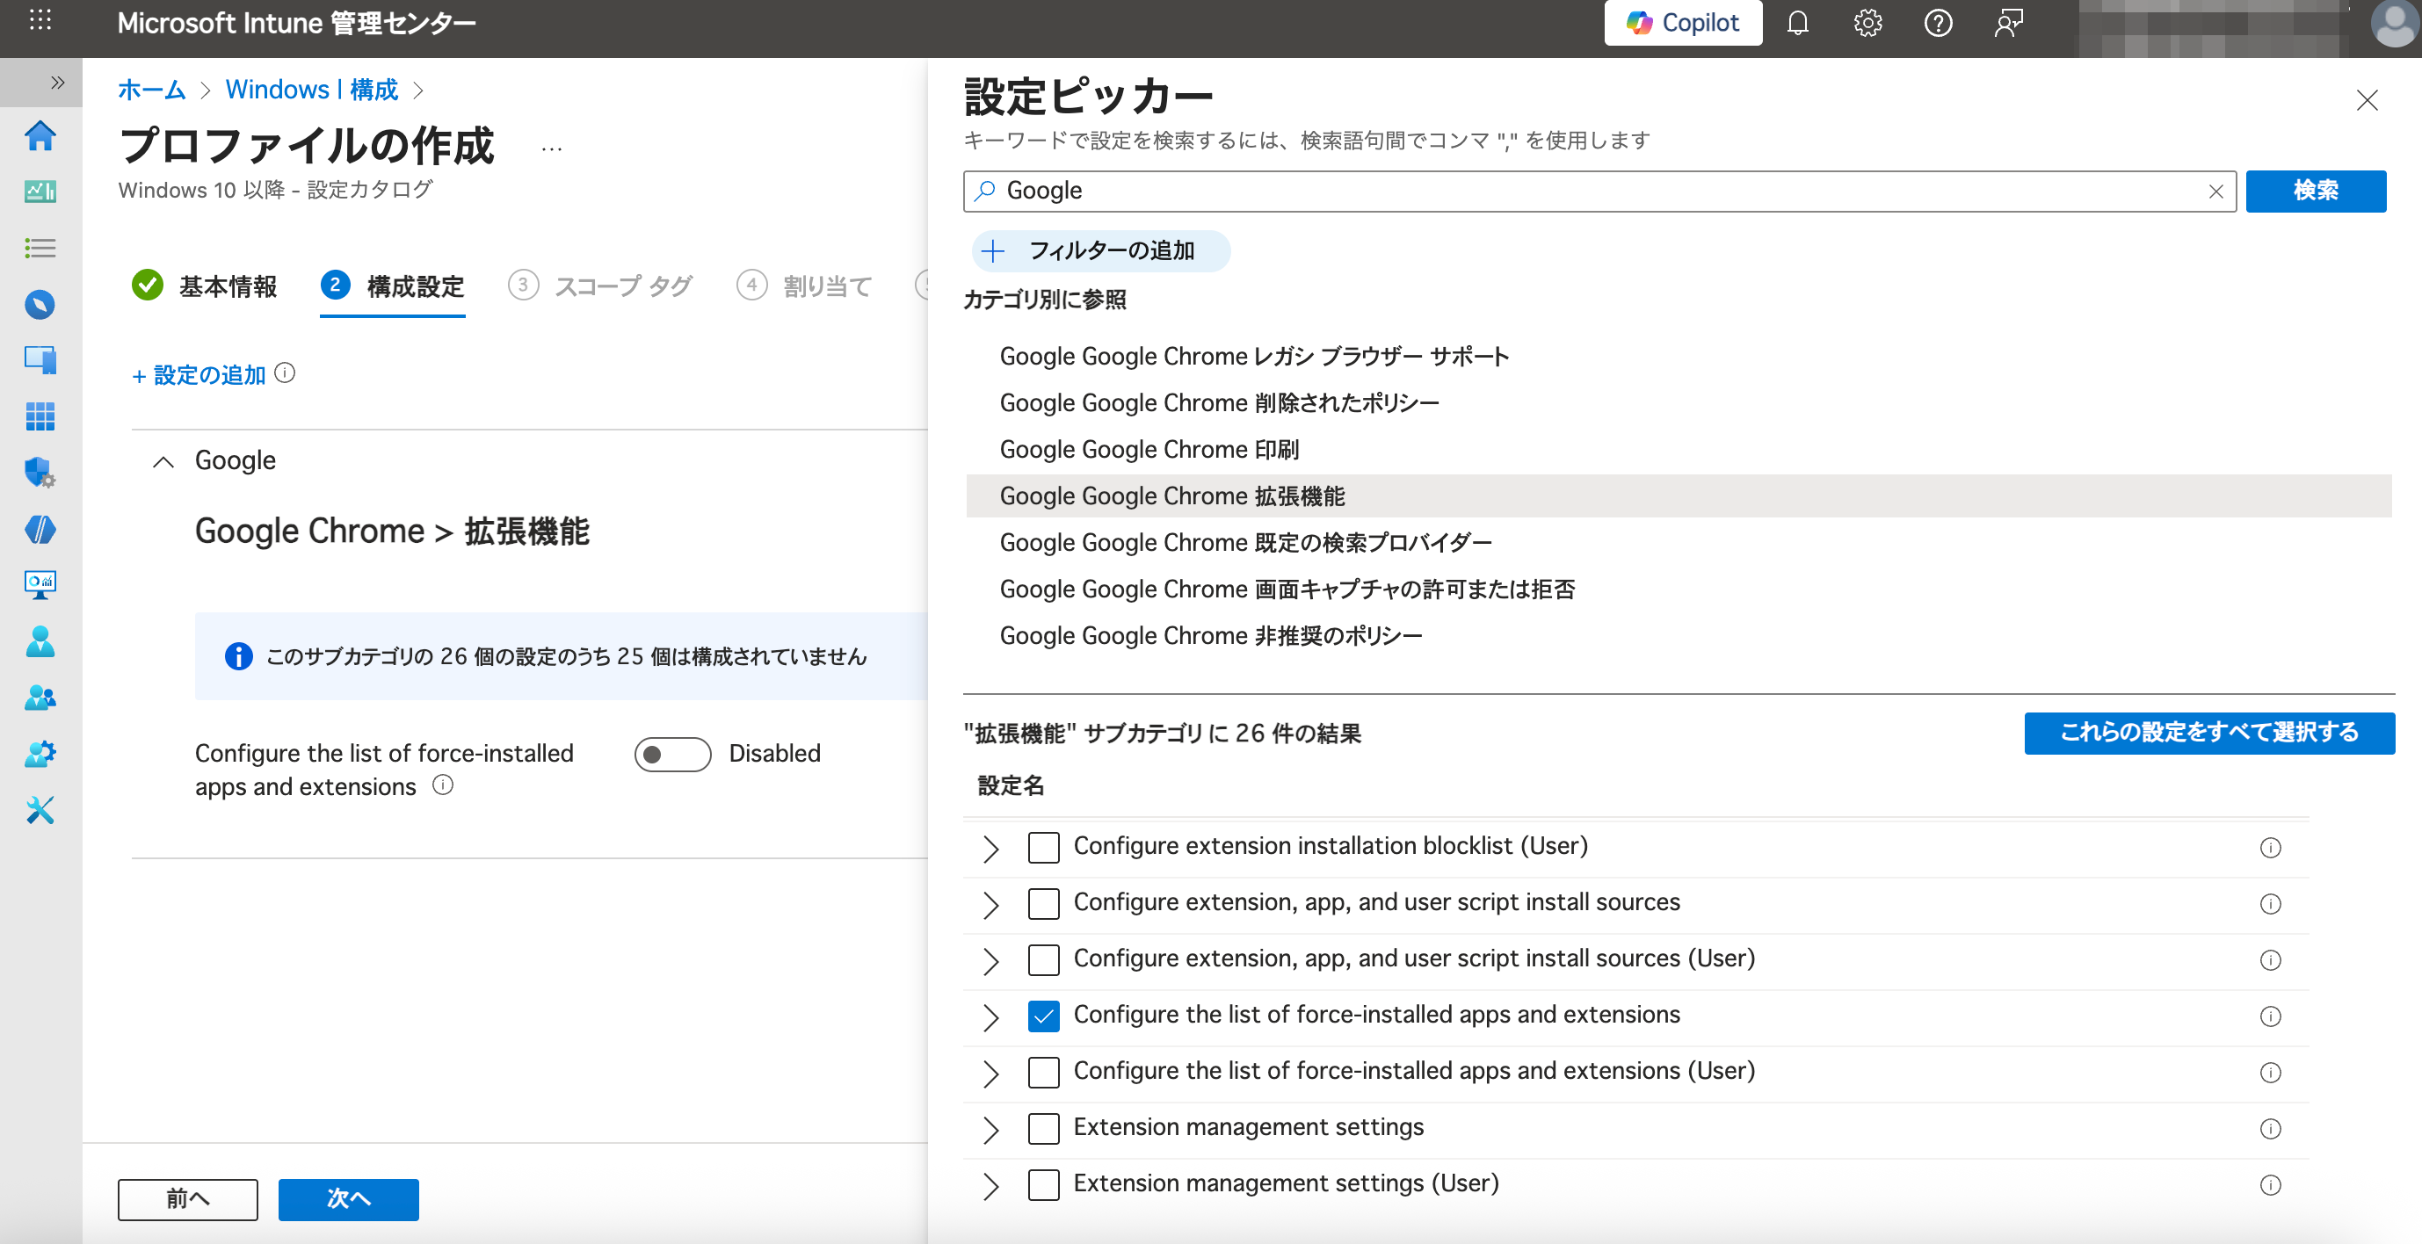Select Google Chrome 印刷 category

1149,449
